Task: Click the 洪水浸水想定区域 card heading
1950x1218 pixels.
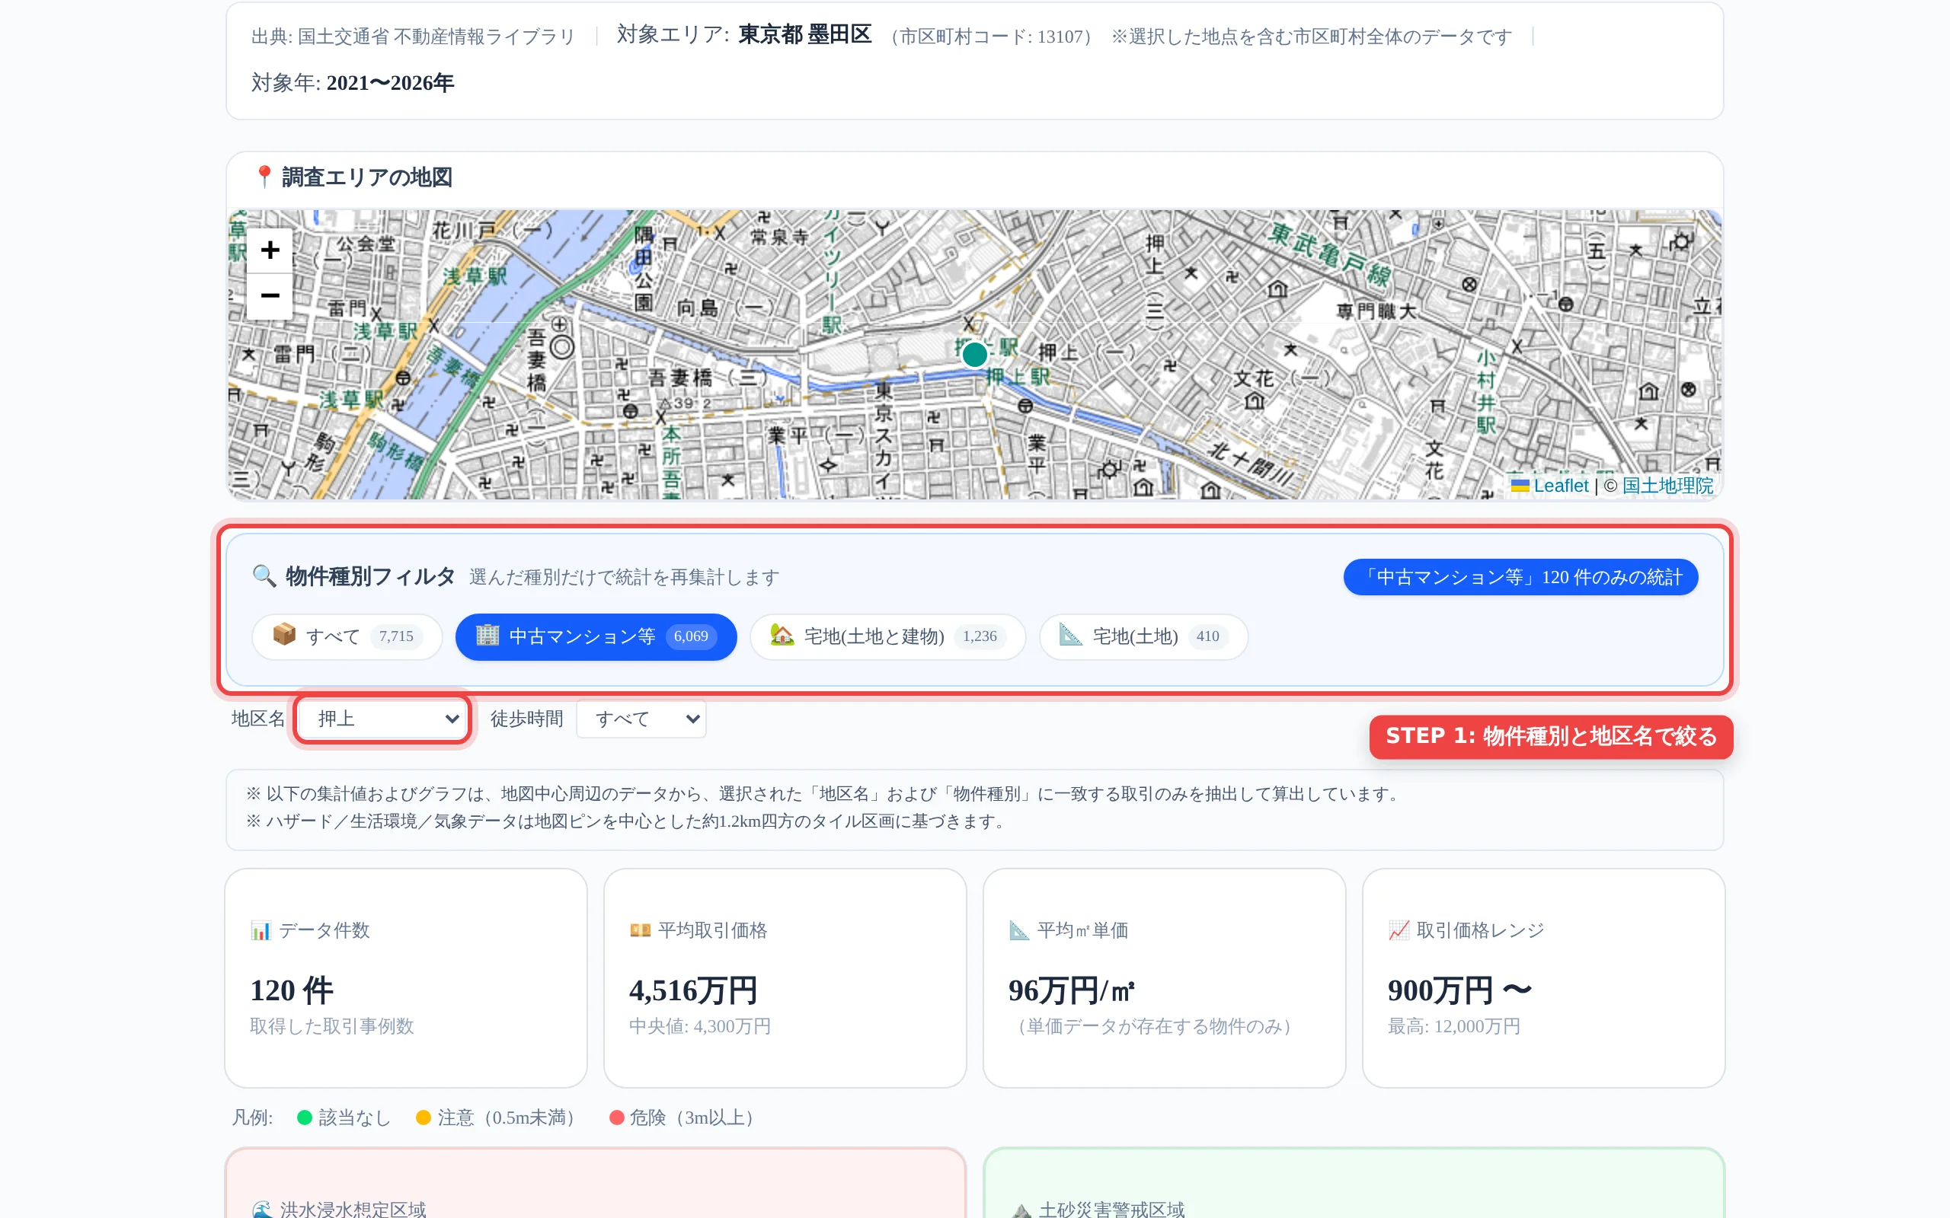Action: 353,1208
